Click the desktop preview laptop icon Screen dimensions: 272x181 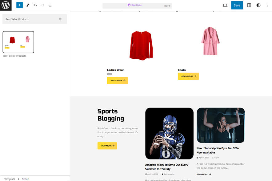(225, 5)
